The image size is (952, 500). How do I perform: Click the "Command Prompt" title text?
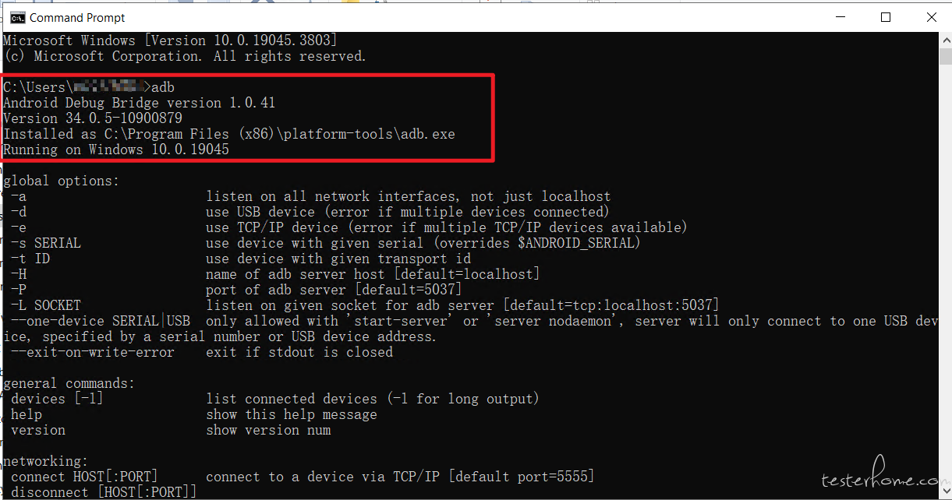(77, 17)
